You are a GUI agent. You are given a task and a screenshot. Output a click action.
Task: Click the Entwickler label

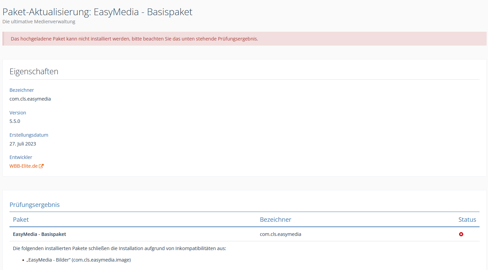[21, 157]
